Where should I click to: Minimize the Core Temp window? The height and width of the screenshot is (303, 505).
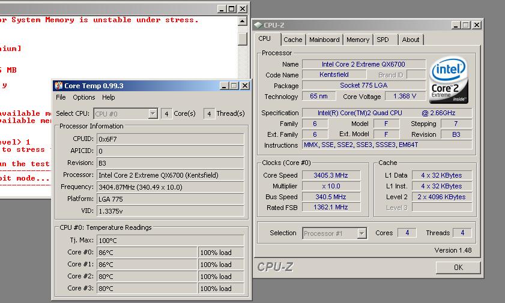click(x=224, y=86)
